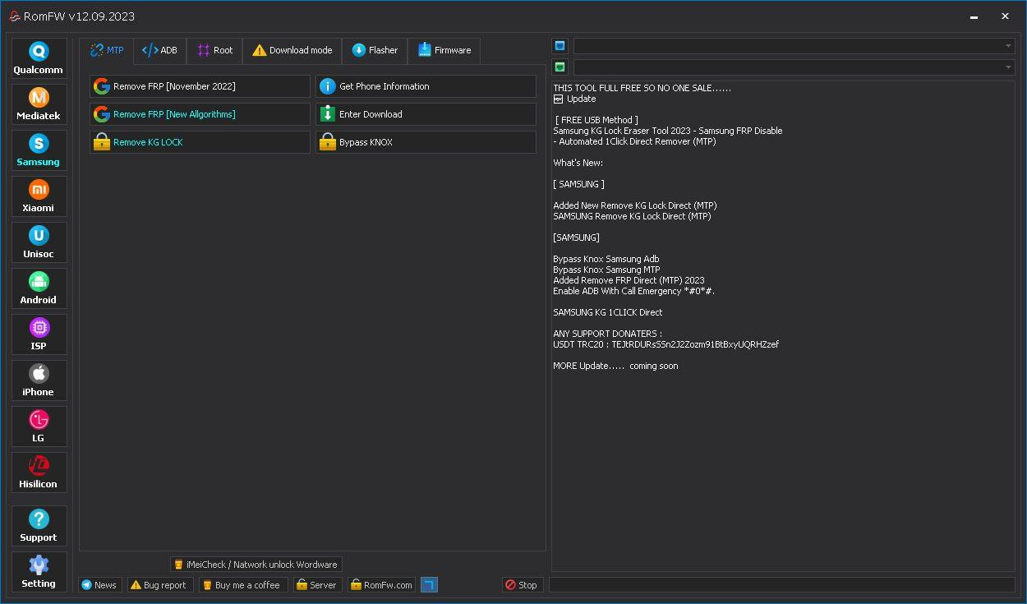The image size is (1027, 604).
Task: Switch to the Flasher tab
Action: click(375, 50)
